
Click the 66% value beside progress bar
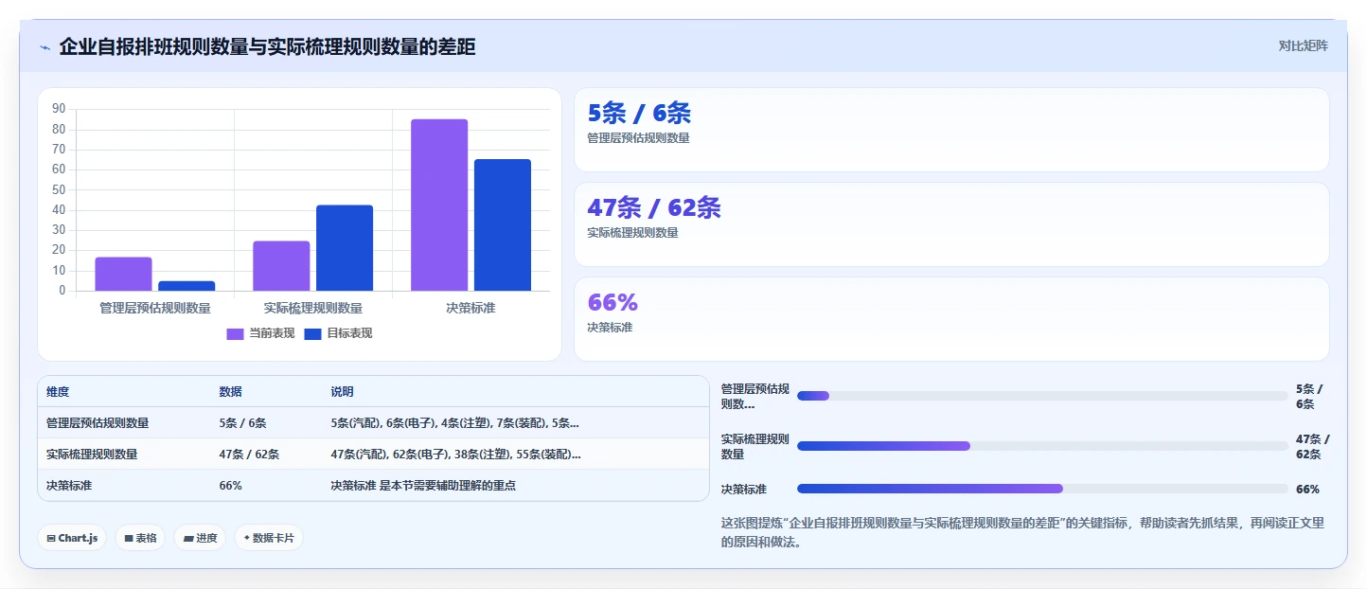(1307, 490)
